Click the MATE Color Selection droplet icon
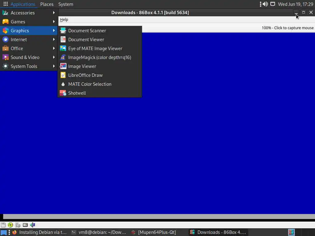The width and height of the screenshot is (315, 236). pos(63,84)
